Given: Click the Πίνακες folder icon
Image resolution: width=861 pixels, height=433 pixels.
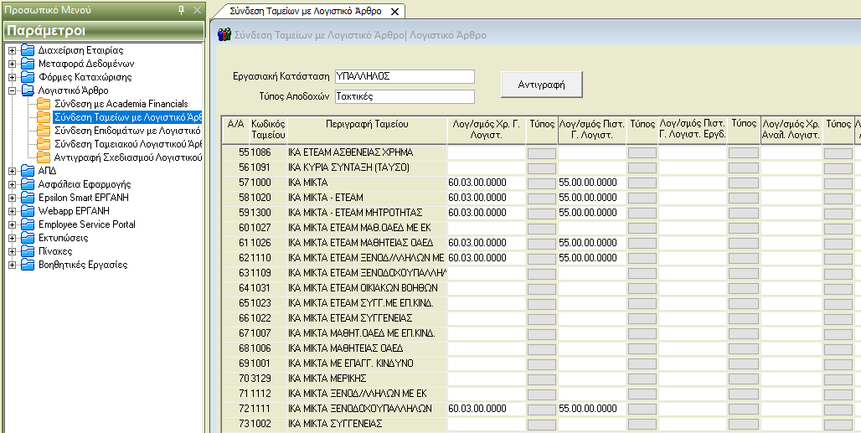Looking at the screenshot, I should tap(28, 251).
